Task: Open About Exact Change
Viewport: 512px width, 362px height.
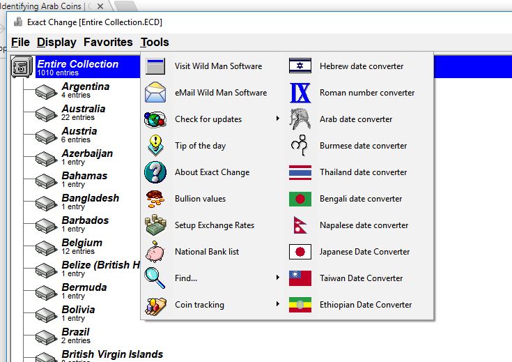Action: point(212,172)
